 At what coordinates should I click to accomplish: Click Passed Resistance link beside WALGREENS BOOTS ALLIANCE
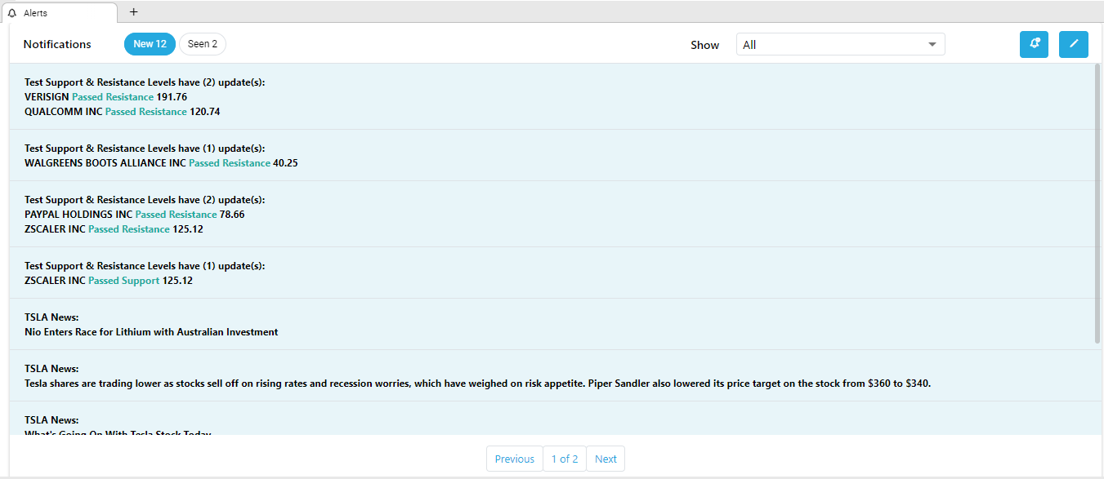click(x=230, y=163)
